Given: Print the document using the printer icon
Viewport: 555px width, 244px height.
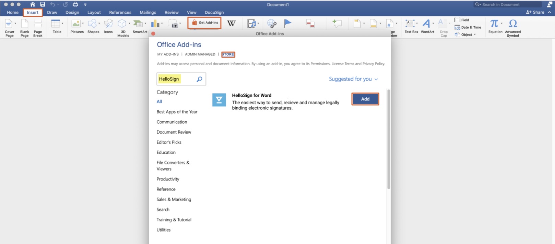Looking at the screenshot, I should pos(75,4).
